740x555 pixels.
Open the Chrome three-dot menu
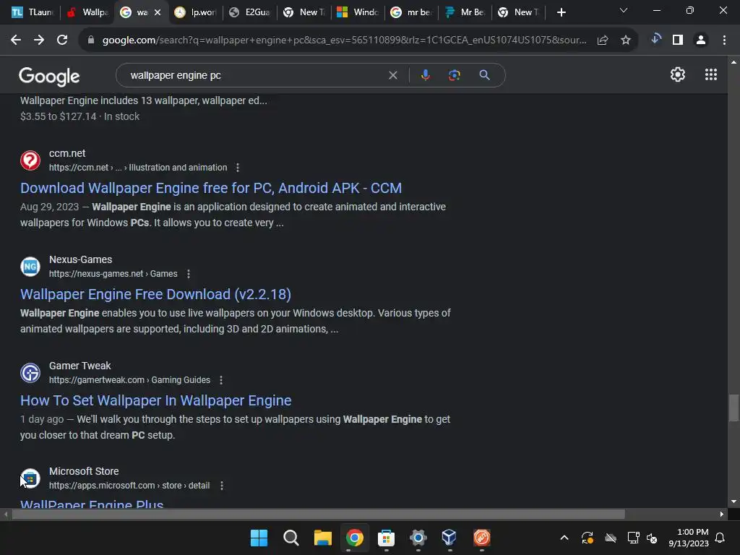tap(724, 40)
